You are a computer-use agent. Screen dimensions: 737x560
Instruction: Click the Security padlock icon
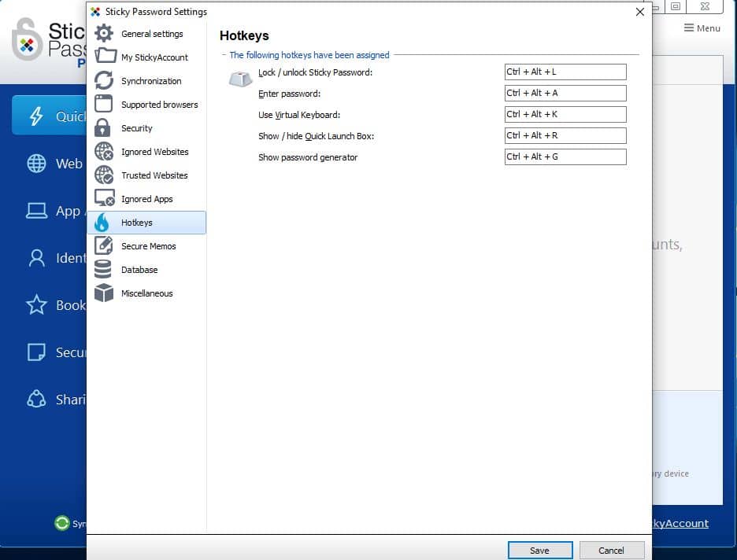pyautogui.click(x=102, y=127)
